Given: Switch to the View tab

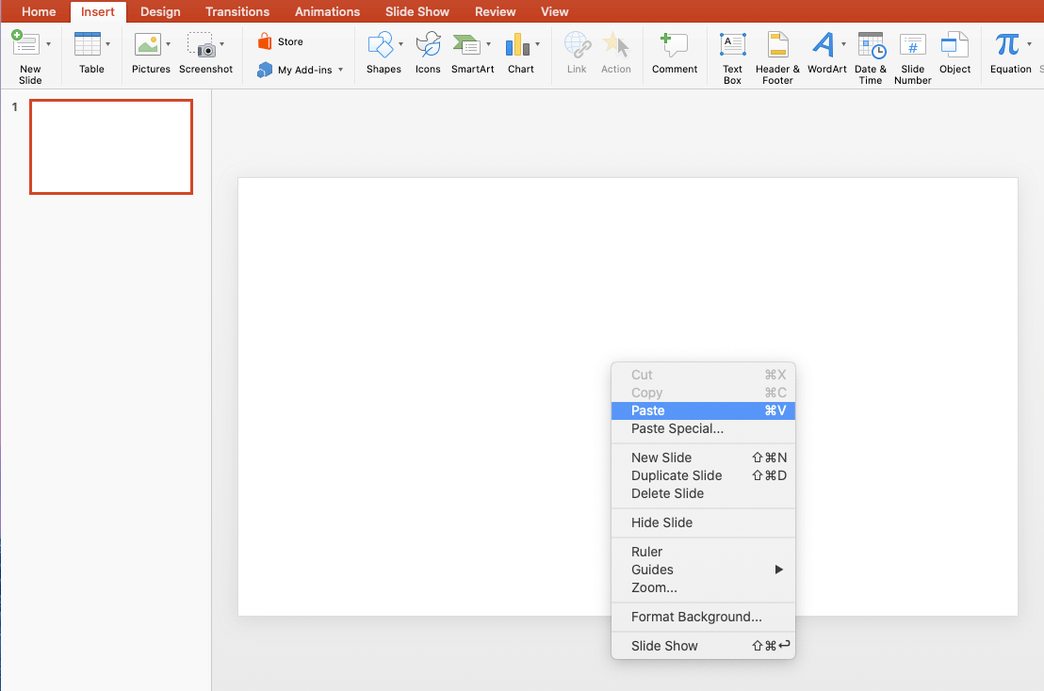Looking at the screenshot, I should point(555,11).
